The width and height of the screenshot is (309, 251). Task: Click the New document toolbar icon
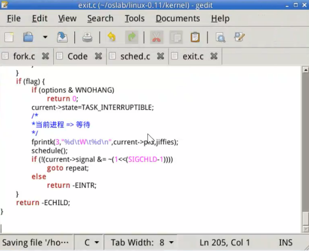tap(9, 37)
